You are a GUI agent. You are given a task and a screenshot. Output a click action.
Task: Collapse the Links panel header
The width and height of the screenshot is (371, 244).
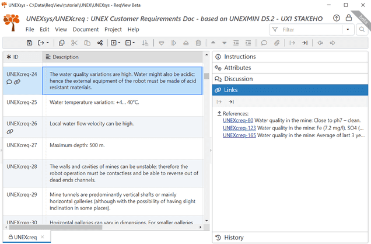[290, 90]
